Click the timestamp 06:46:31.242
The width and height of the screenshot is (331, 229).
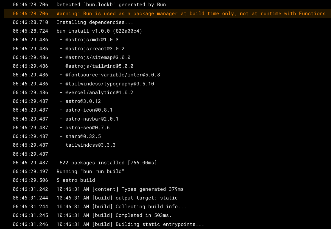[x=30, y=189]
